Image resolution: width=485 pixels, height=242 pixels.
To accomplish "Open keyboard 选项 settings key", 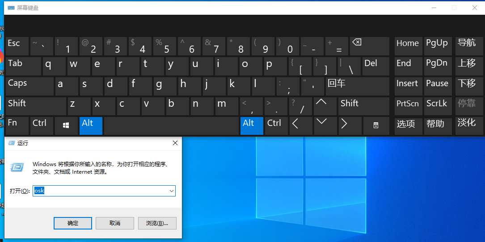I will [408, 126].
